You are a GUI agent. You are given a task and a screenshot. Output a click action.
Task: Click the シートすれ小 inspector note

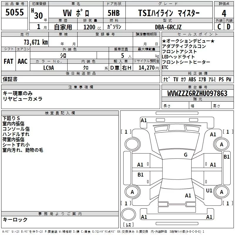point(16,145)
